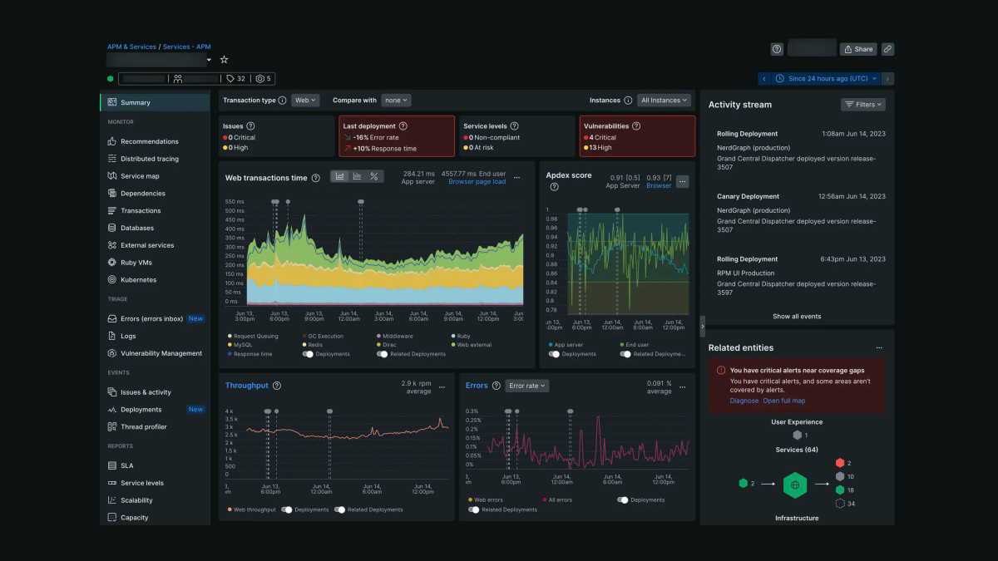Open the Error rate dropdown in Errors

click(527, 386)
